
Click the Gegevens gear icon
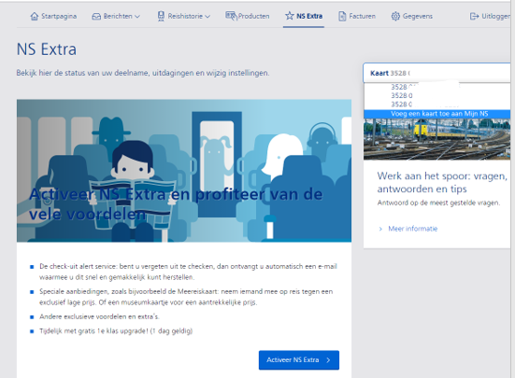[395, 16]
